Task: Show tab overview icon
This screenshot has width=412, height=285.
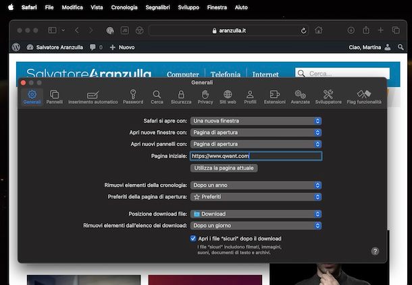Action: pos(396,30)
